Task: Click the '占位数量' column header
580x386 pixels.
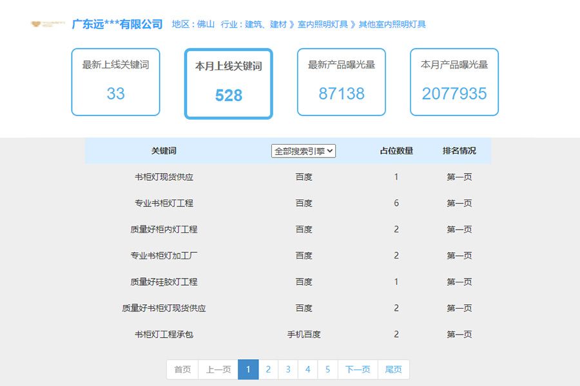Action: point(396,151)
